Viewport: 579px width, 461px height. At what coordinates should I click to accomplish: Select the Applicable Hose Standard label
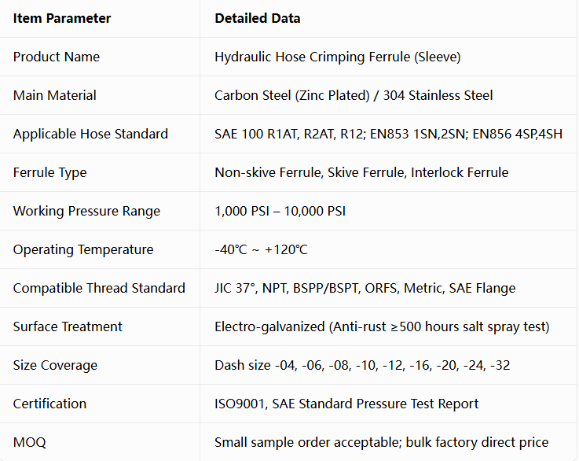(x=90, y=134)
